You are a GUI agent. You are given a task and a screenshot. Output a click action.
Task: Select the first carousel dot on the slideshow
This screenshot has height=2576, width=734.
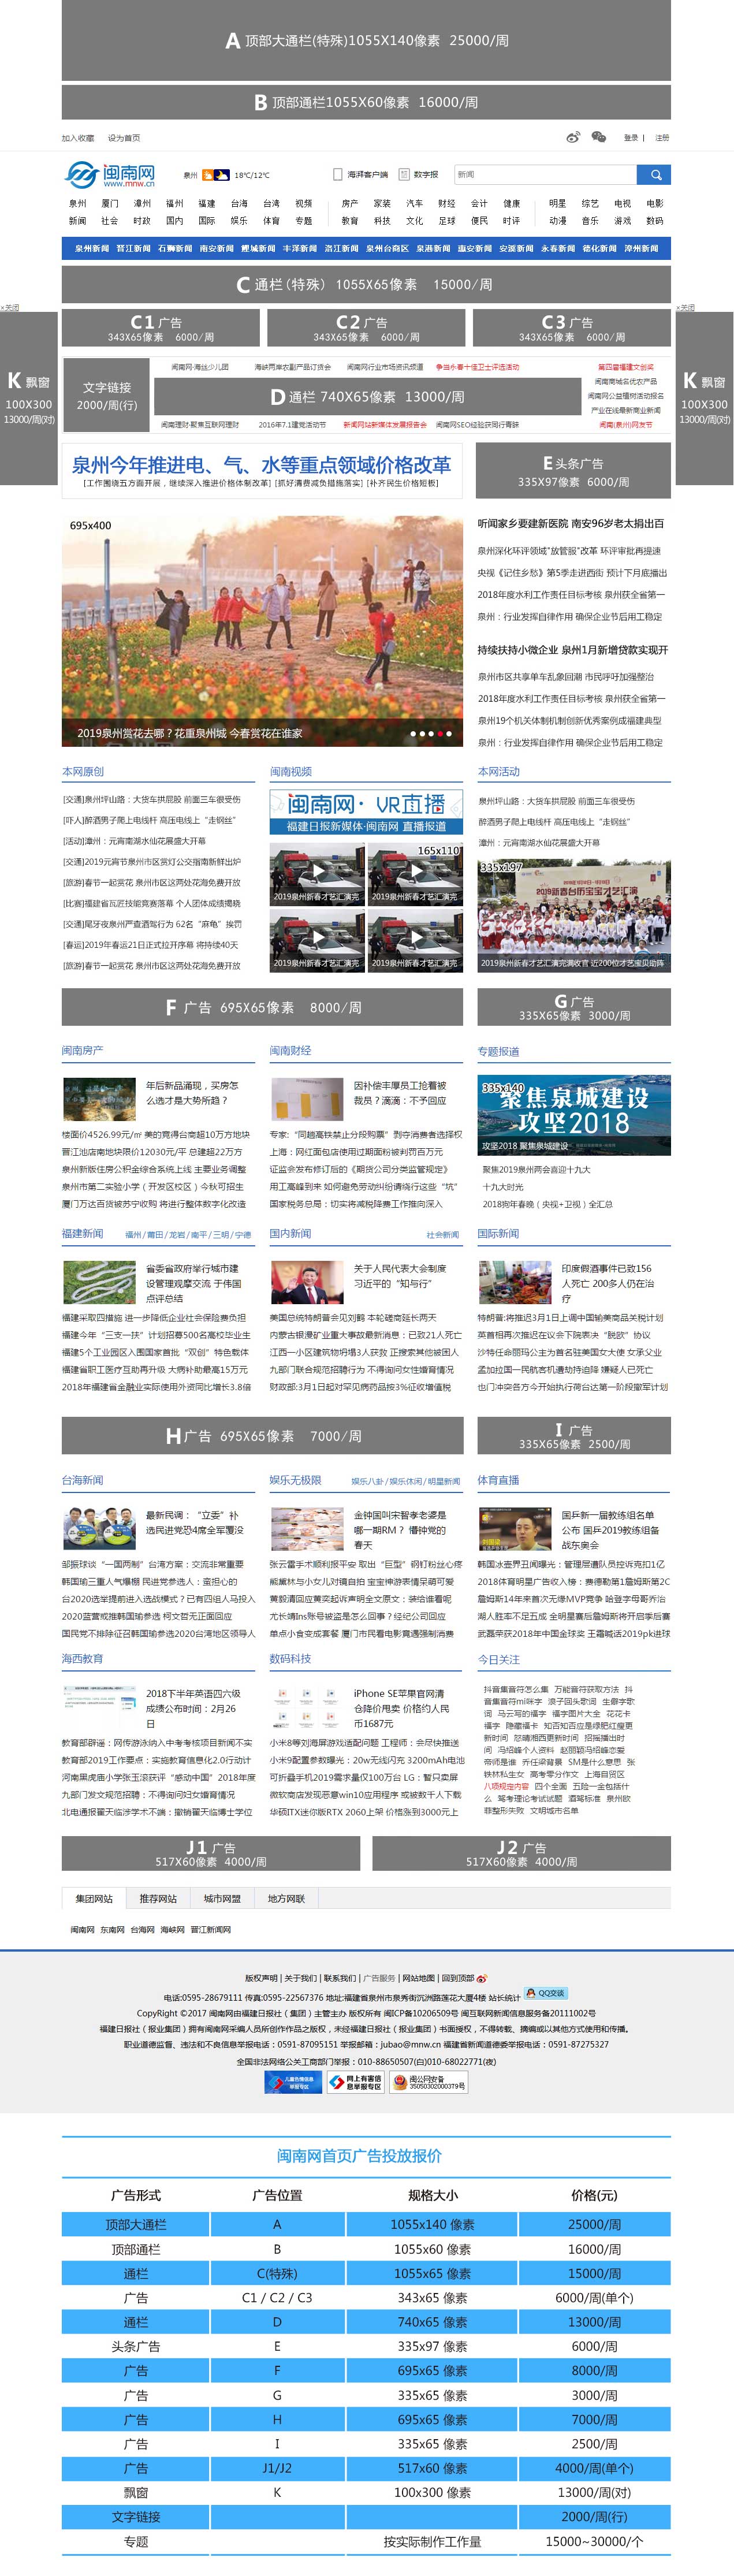413,733
